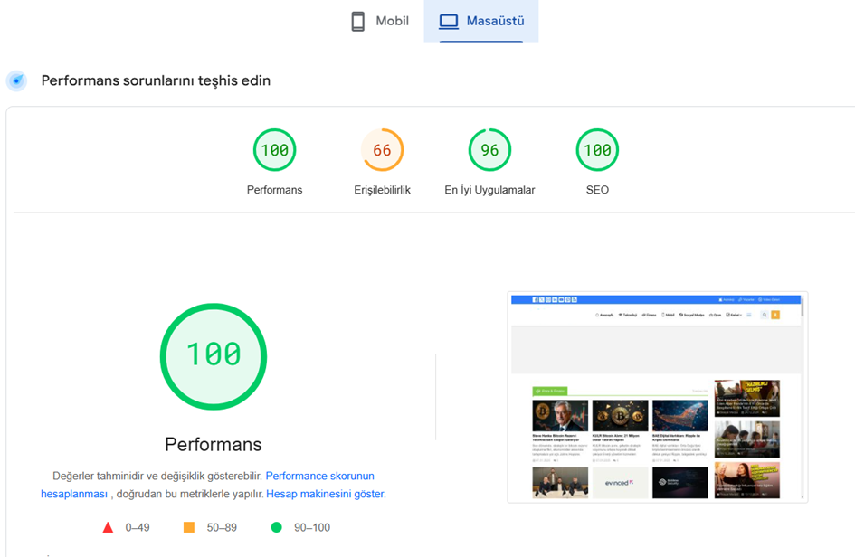The width and height of the screenshot is (855, 557).
Task: Click the 0–49 legend text
Action: [x=138, y=527]
